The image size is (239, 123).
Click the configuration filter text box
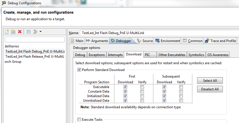click(x=35, y=39)
